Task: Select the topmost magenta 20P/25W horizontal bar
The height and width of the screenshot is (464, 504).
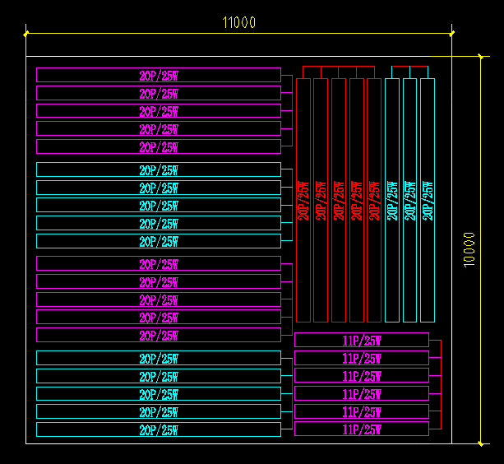Action: point(159,75)
